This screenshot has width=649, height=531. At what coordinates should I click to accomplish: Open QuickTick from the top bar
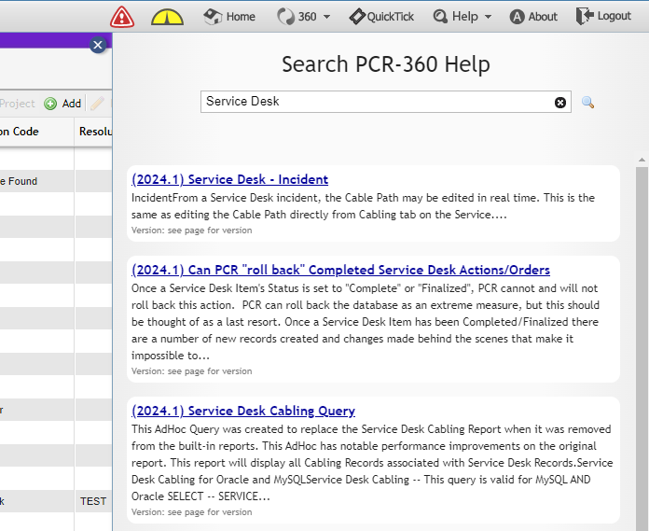(x=381, y=17)
